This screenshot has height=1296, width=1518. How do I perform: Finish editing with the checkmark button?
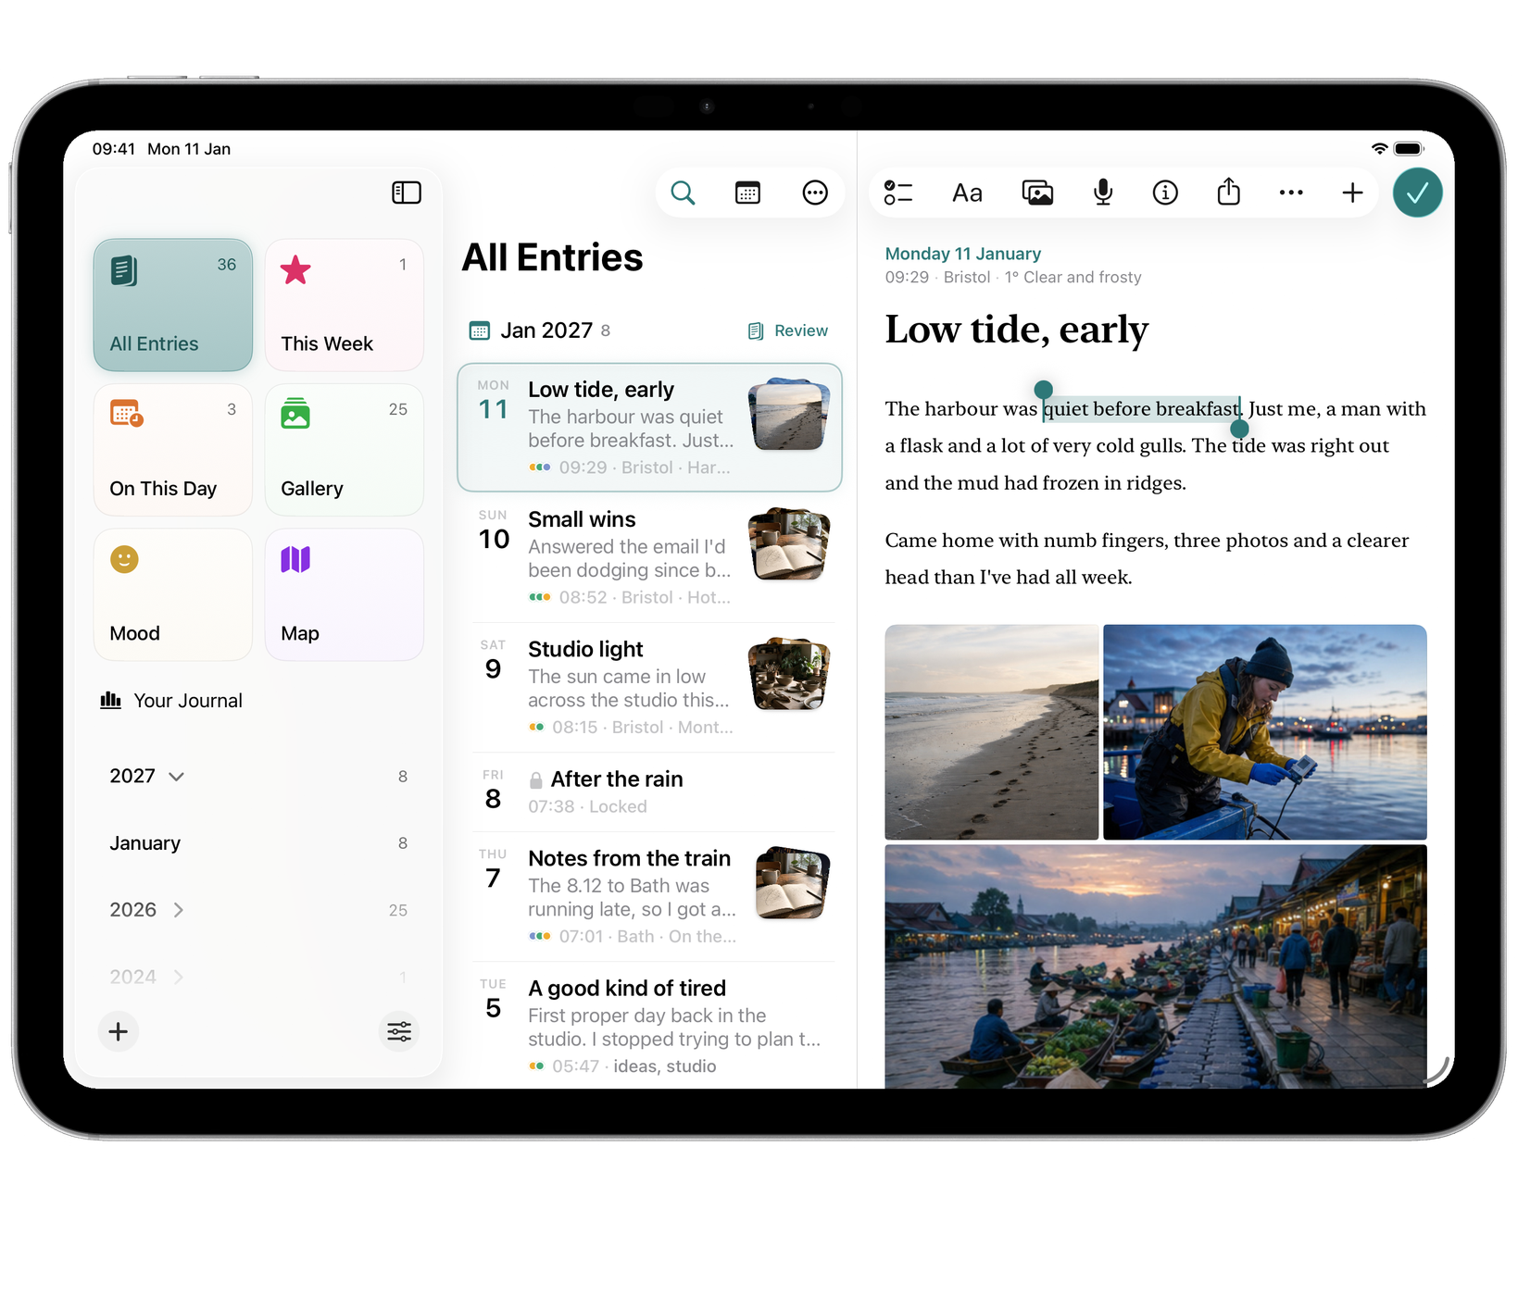pos(1417,193)
